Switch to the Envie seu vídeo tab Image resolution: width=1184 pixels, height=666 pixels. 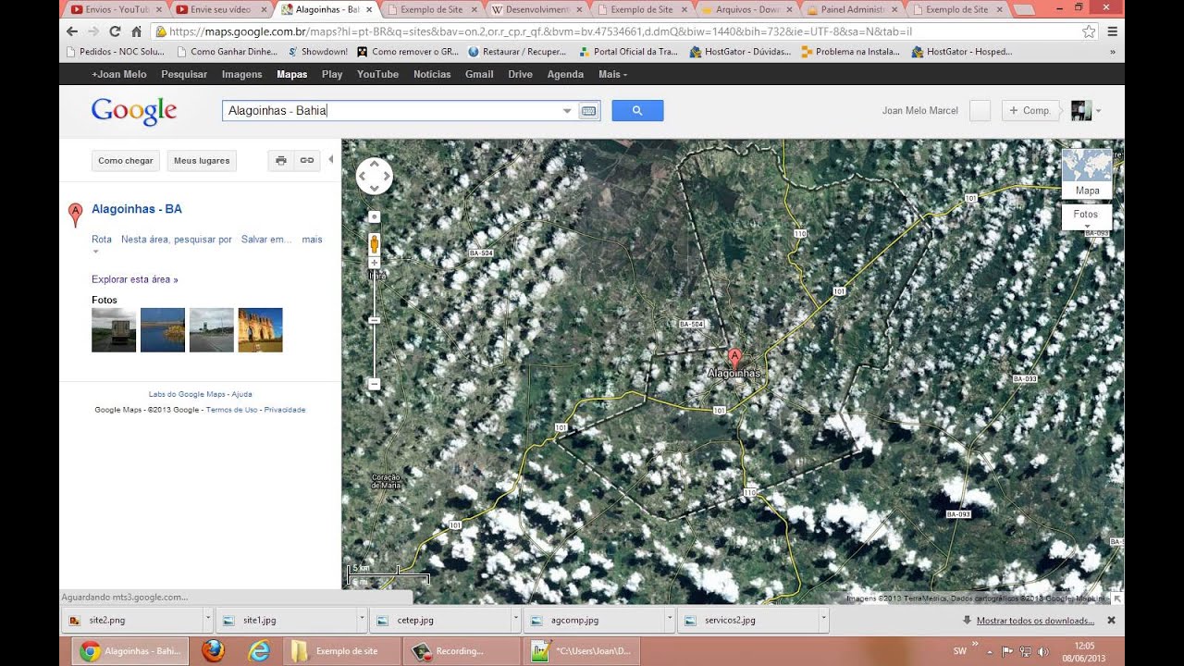pyautogui.click(x=220, y=9)
